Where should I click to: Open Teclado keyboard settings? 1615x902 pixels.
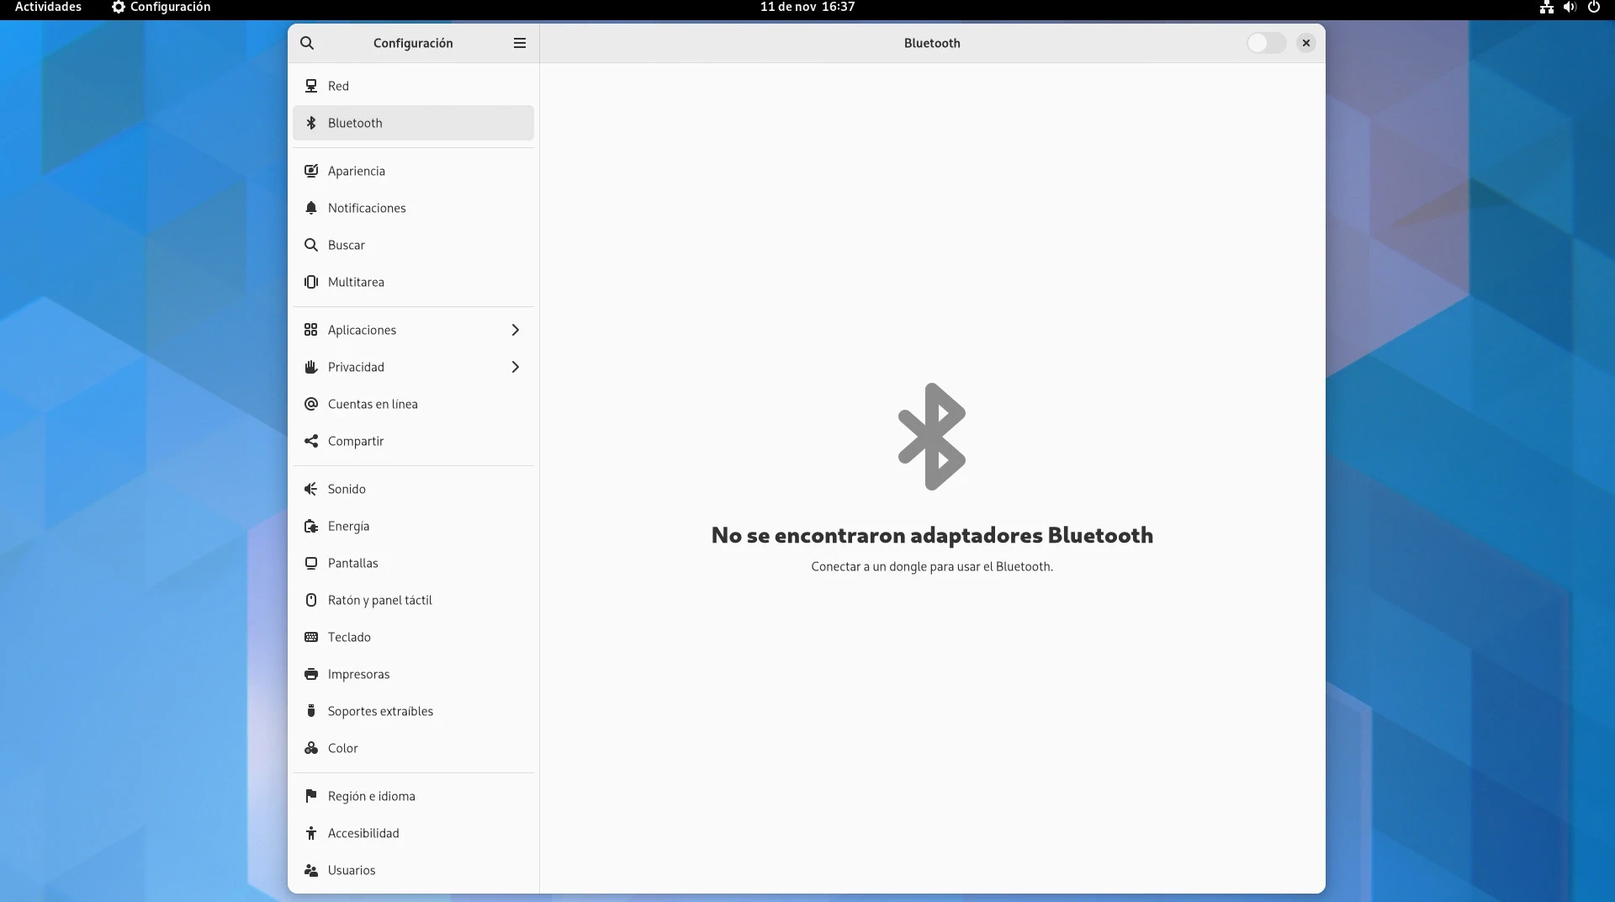[x=349, y=637]
